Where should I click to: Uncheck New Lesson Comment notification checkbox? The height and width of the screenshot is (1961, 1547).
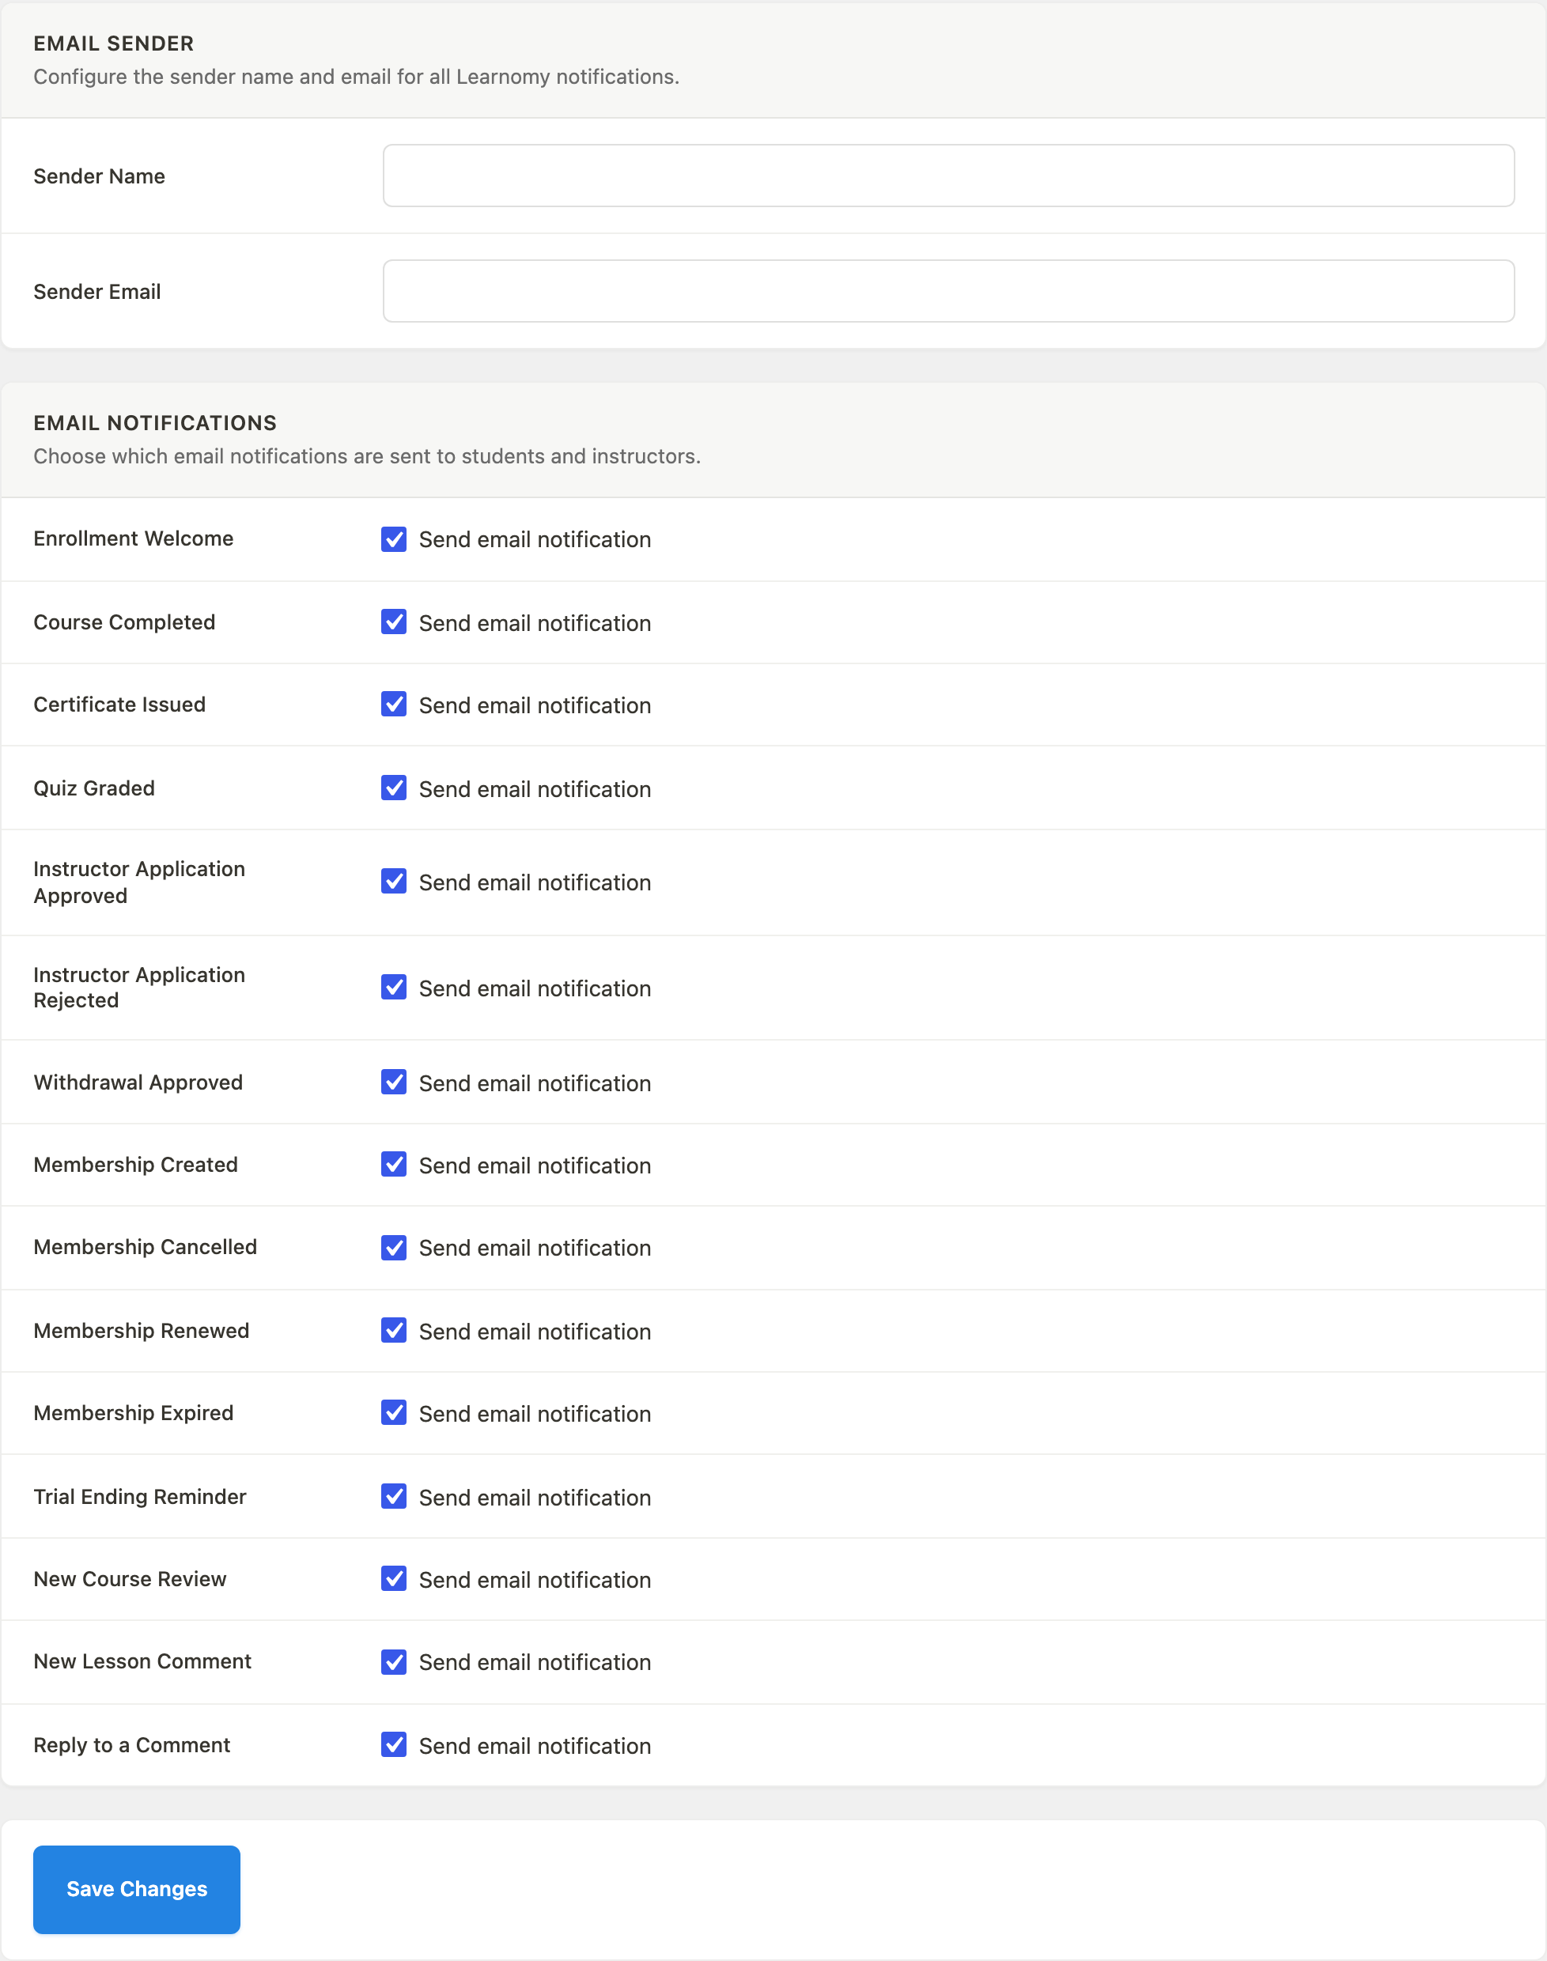coord(394,1662)
